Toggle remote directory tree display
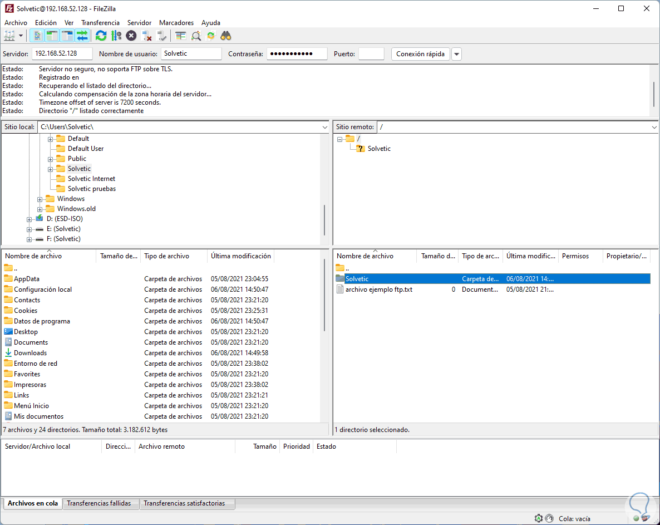The image size is (660, 525). coord(67,36)
